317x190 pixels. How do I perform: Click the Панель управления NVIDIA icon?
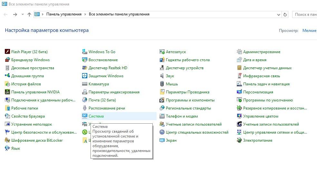7,92
